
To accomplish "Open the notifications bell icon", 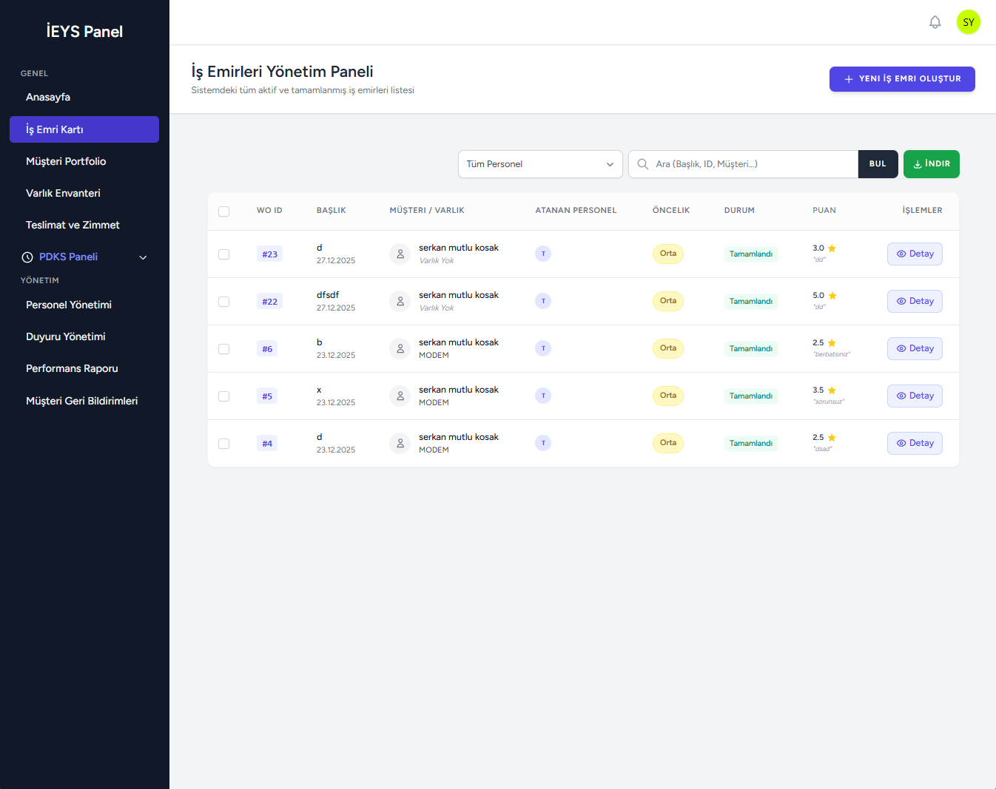I will 935,22.
